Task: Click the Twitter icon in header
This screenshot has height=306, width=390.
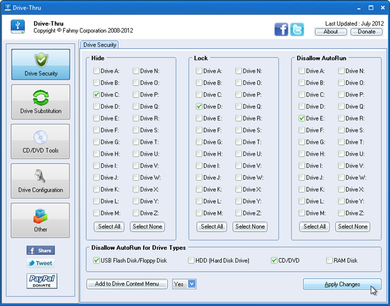Action: click(x=297, y=30)
